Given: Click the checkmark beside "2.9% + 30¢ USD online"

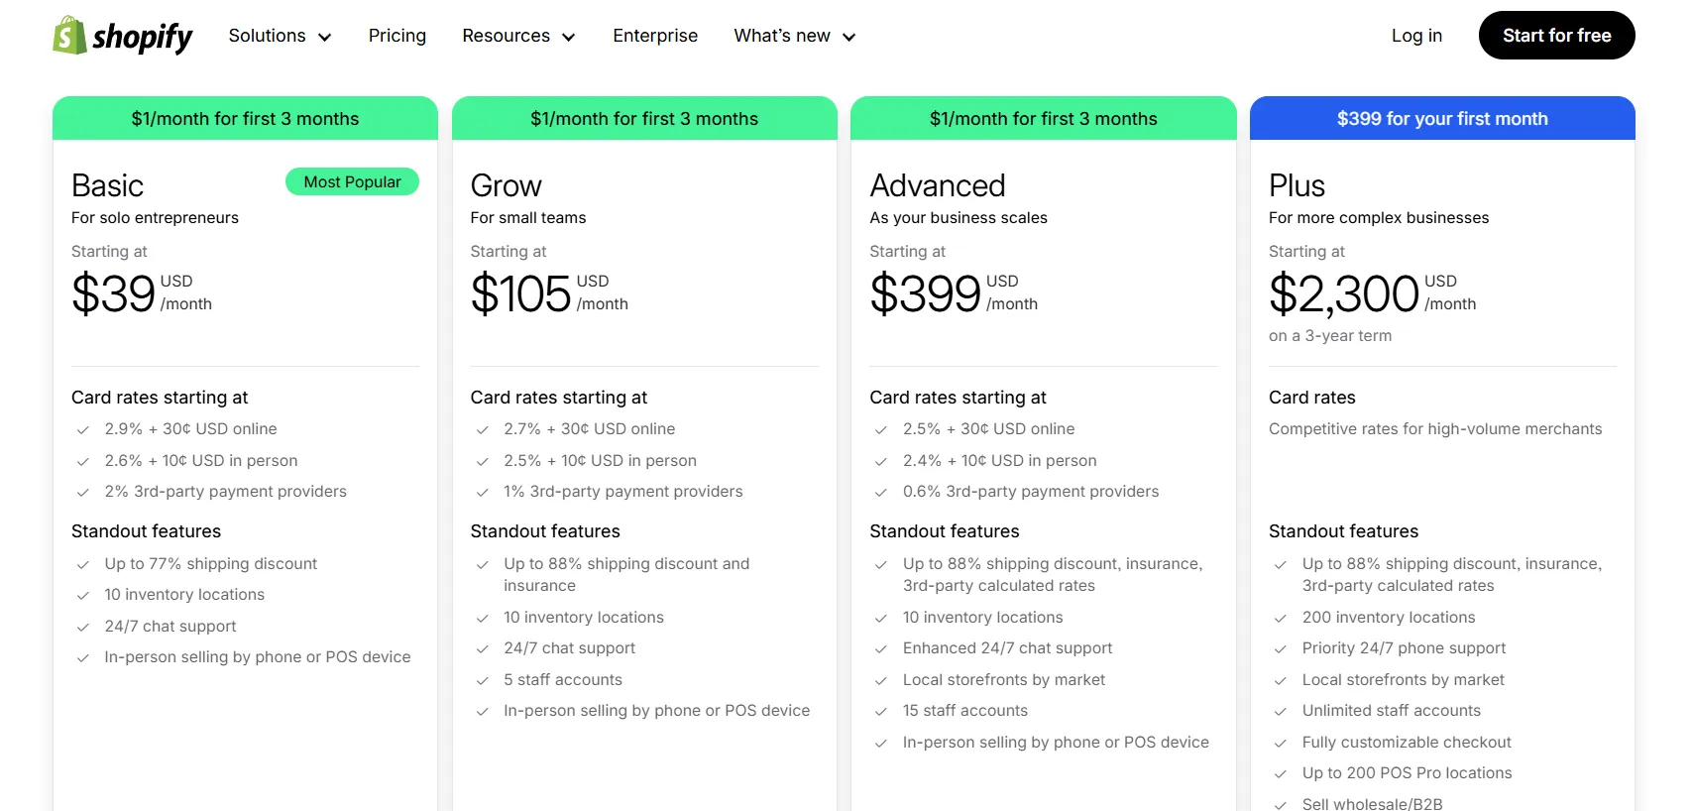Looking at the screenshot, I should click(83, 428).
